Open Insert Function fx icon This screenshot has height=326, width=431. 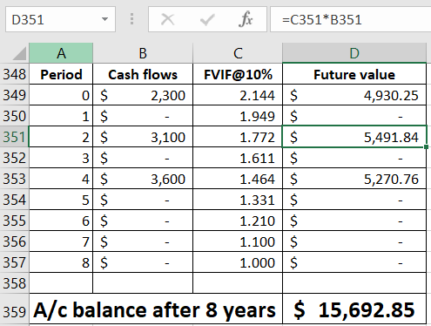click(x=246, y=19)
